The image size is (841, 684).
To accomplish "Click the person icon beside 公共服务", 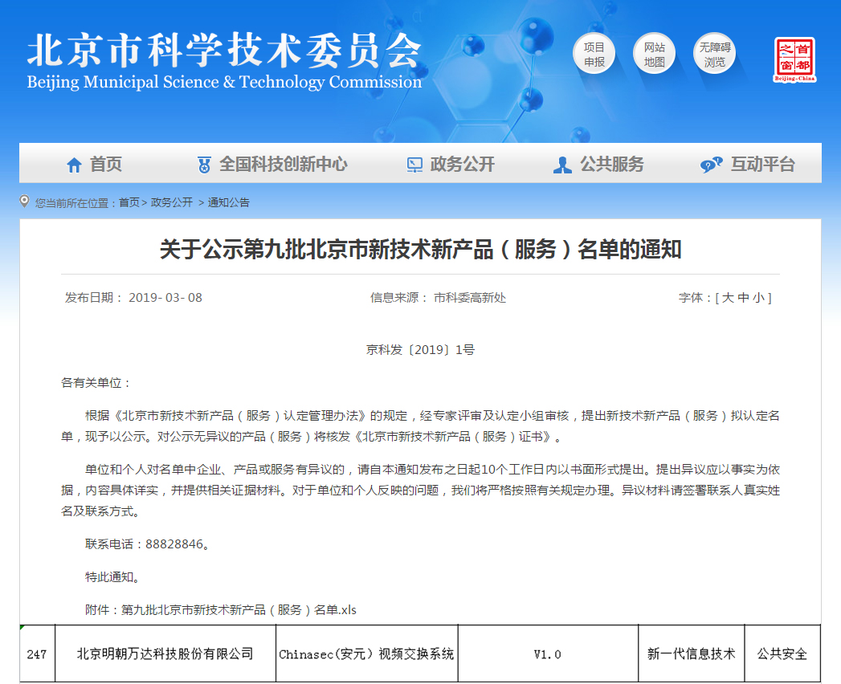I will point(562,165).
